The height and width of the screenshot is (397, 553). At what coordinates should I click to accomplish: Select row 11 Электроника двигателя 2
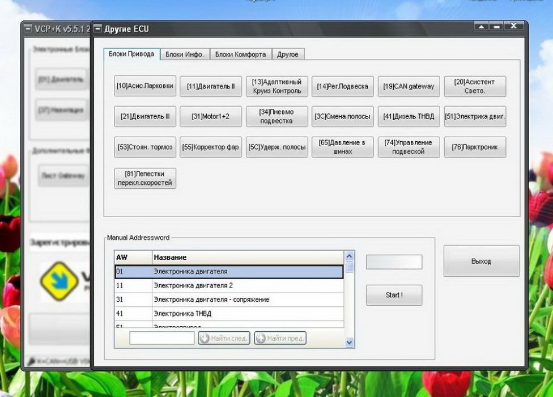point(229,285)
